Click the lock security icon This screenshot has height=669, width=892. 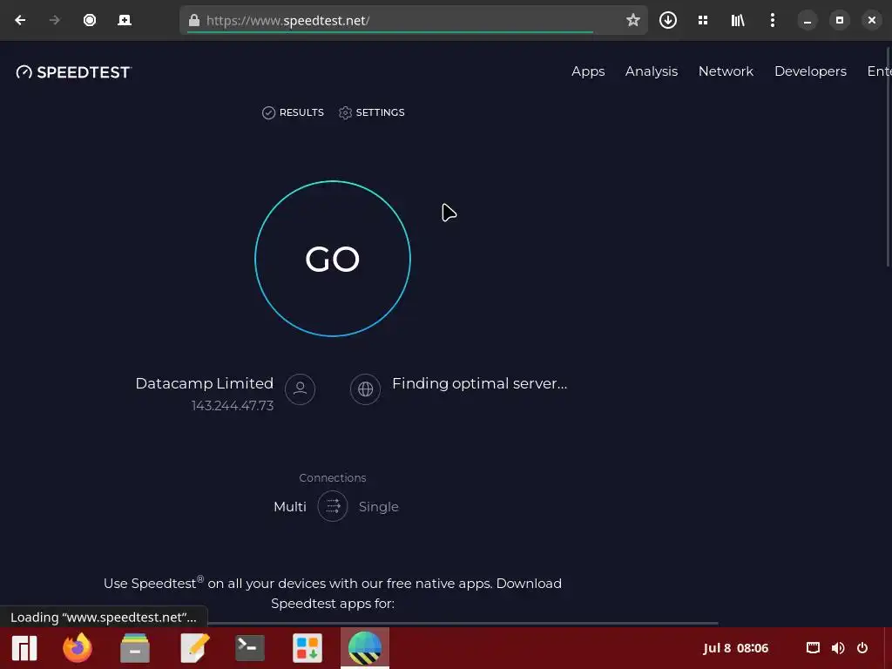[x=194, y=21]
